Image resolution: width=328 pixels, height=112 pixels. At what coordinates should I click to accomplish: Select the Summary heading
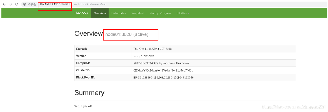(x=89, y=93)
